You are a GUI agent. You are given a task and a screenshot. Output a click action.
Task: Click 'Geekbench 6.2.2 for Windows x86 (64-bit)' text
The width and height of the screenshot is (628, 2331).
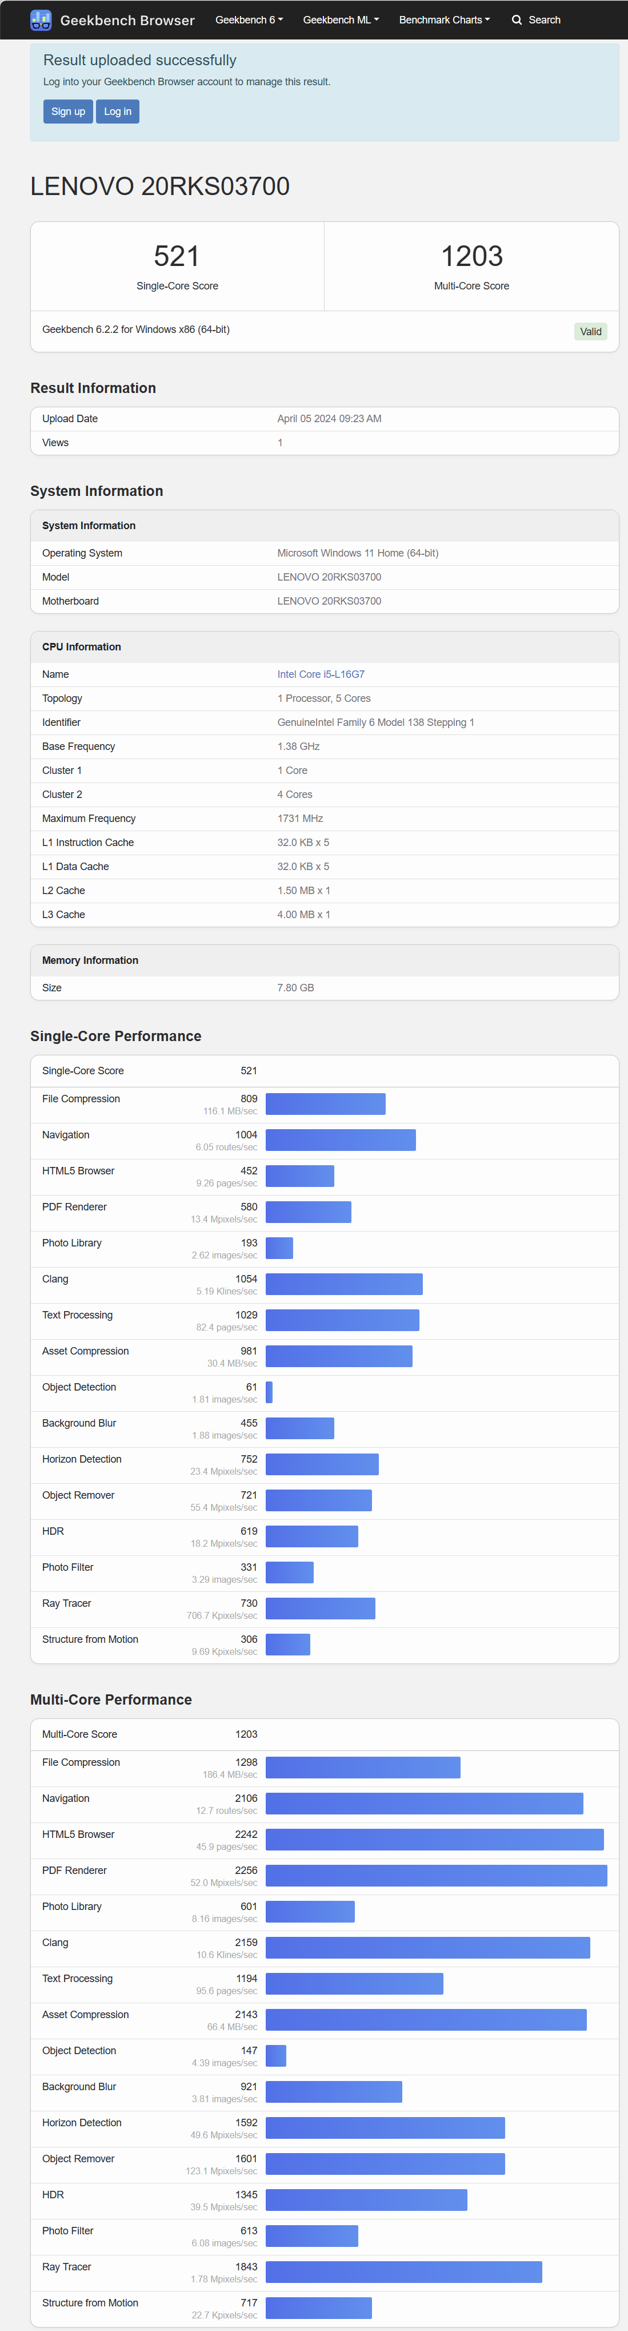(x=135, y=329)
